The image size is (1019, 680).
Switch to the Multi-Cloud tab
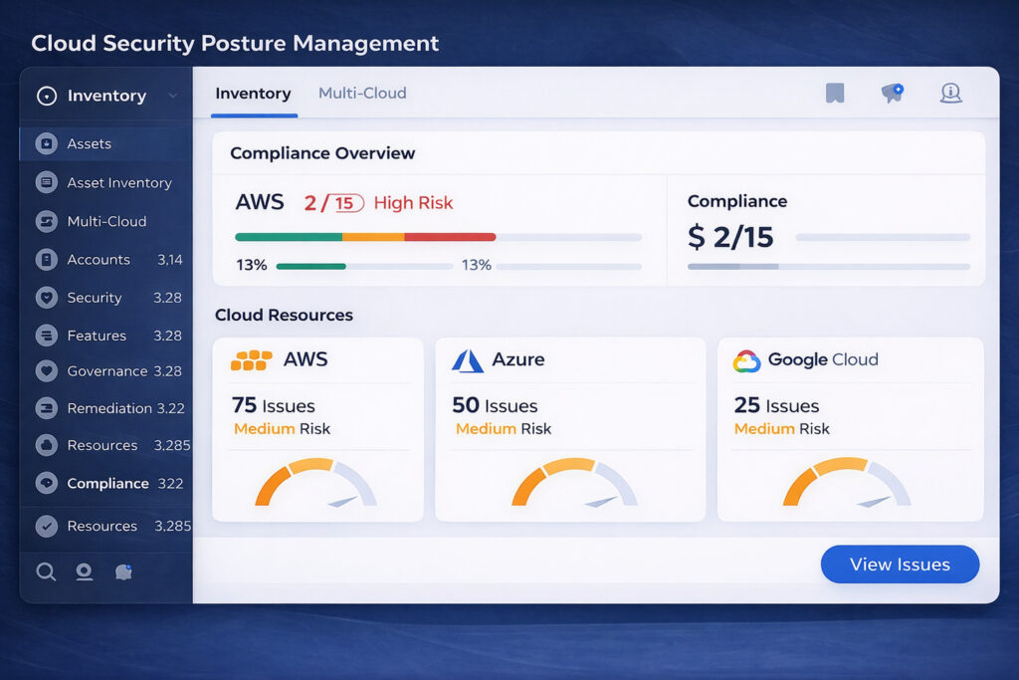pos(362,93)
